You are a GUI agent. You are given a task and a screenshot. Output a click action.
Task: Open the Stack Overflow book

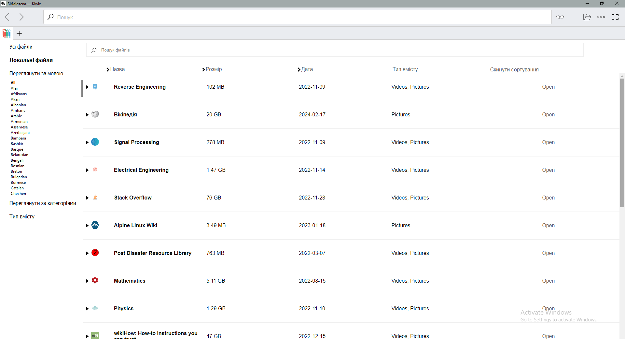coord(548,198)
